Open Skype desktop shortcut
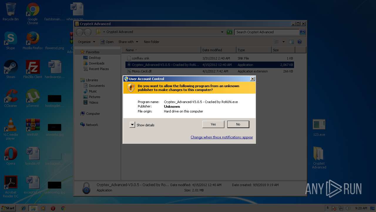Viewport: 376px width, 212px height. point(11,41)
